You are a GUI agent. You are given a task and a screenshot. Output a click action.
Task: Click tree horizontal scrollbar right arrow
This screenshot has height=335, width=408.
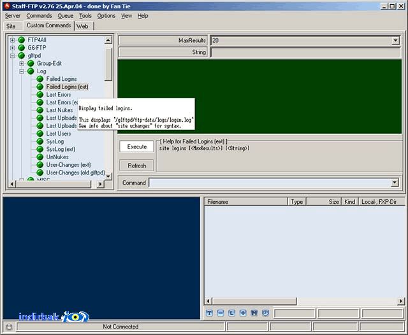click(101, 184)
